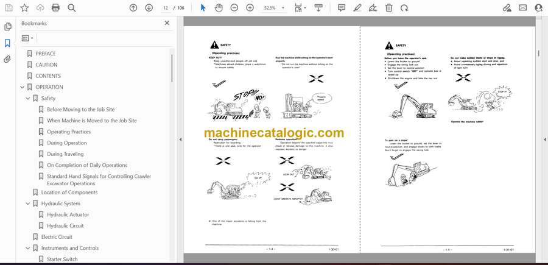Click the page number field showing 12

click(166, 8)
